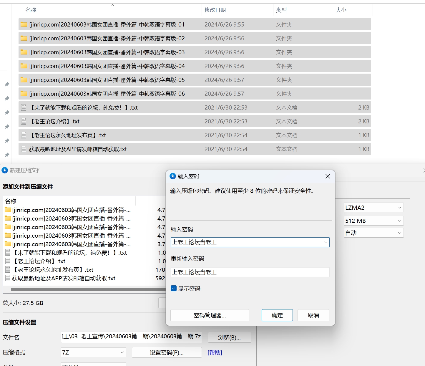Select 获取最新地址及APP请发邮箱自动获取.txt row in Explorer
The height and width of the screenshot is (366, 425).
[195, 149]
